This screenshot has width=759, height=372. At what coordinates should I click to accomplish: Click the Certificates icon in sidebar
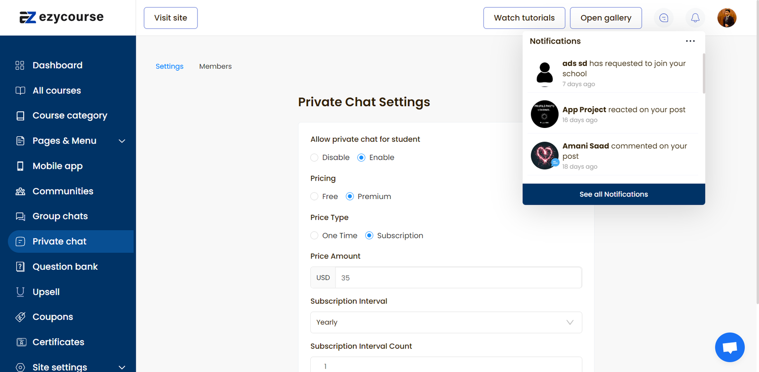[21, 342]
